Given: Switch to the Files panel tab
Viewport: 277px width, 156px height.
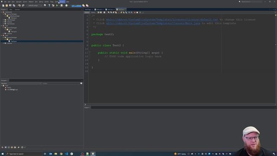Looking at the screenshot, I should (11, 10).
